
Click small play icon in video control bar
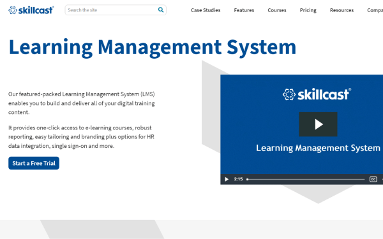coord(227,179)
